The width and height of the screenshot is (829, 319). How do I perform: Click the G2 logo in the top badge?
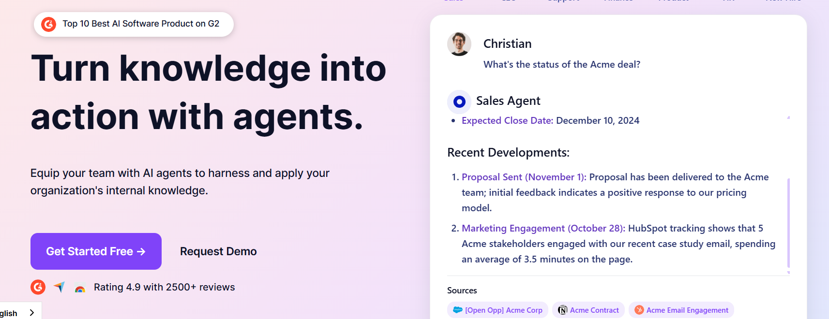tap(48, 24)
